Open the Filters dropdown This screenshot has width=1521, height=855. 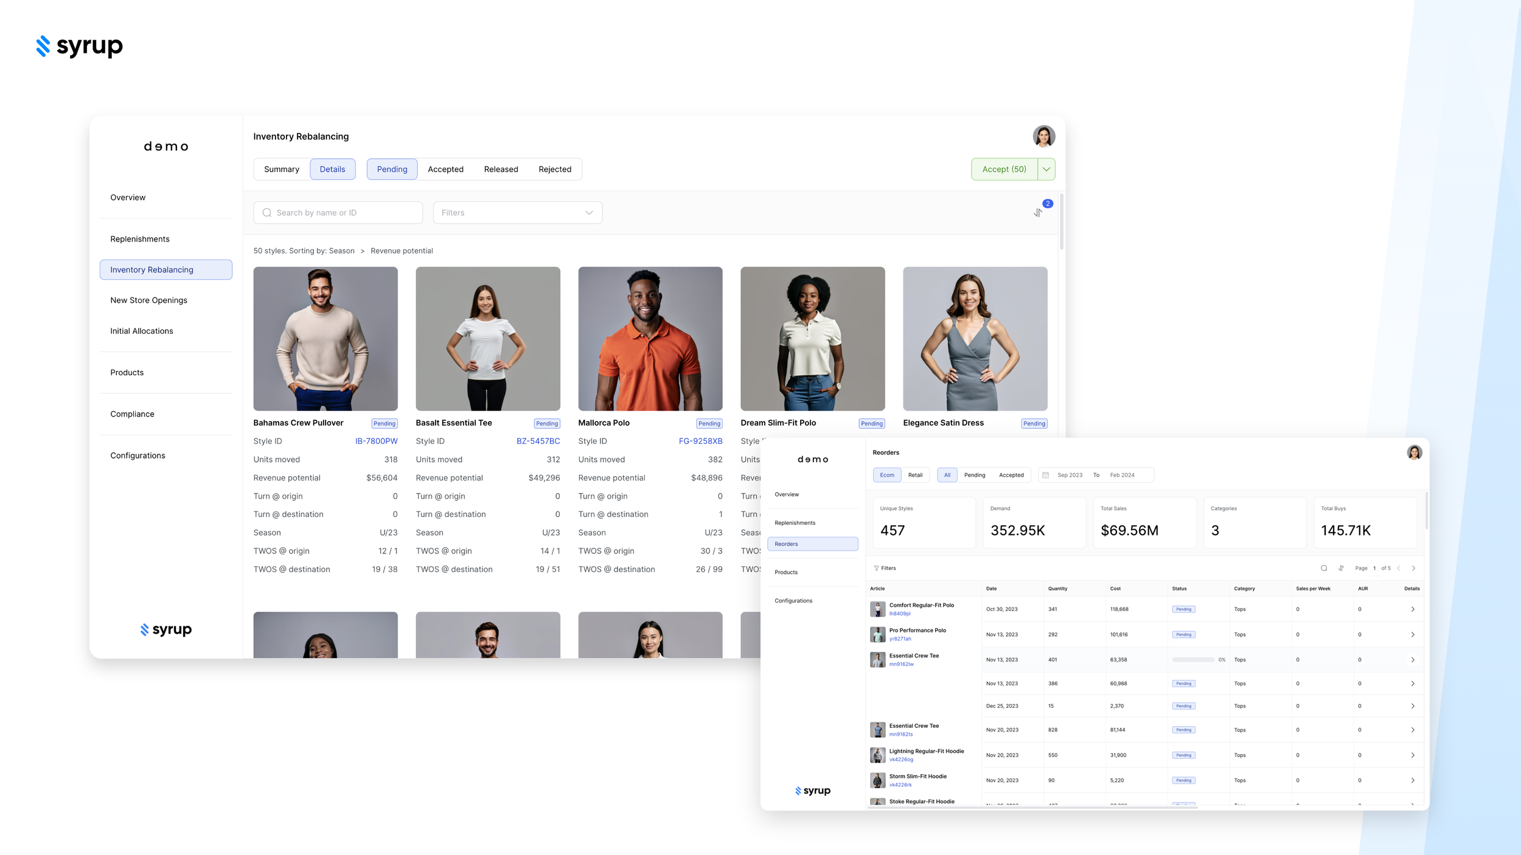(517, 212)
